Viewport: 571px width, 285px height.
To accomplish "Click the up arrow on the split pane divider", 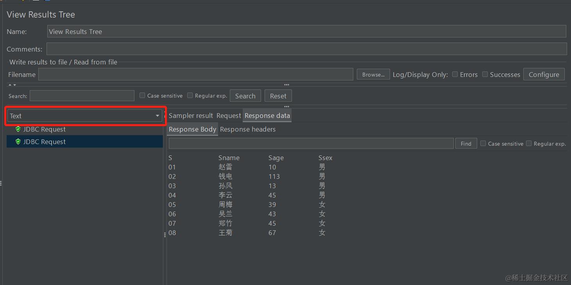I will [10, 85].
